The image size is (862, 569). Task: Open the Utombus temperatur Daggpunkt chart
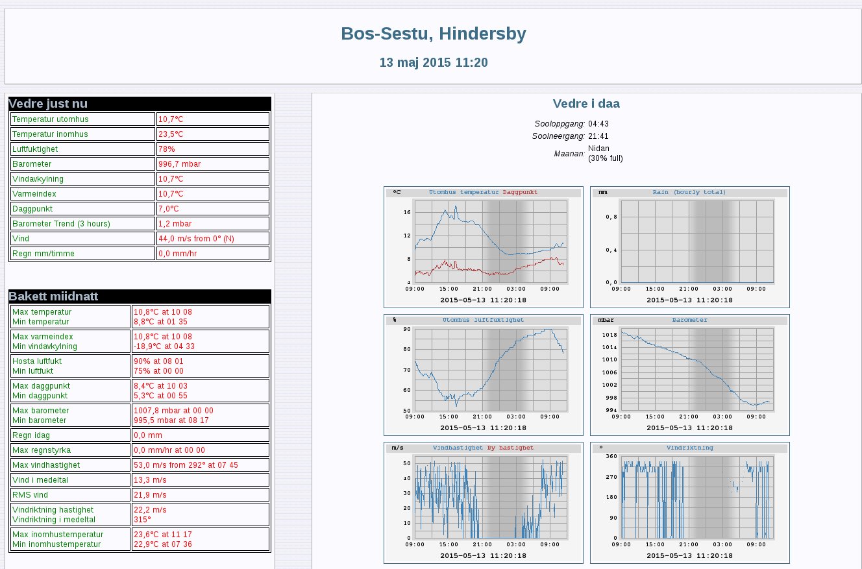tap(483, 247)
